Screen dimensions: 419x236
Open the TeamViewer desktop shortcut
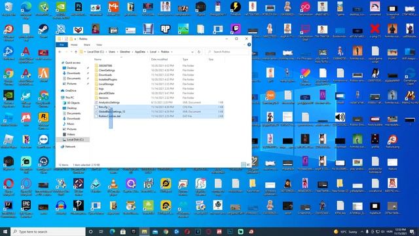43,142
